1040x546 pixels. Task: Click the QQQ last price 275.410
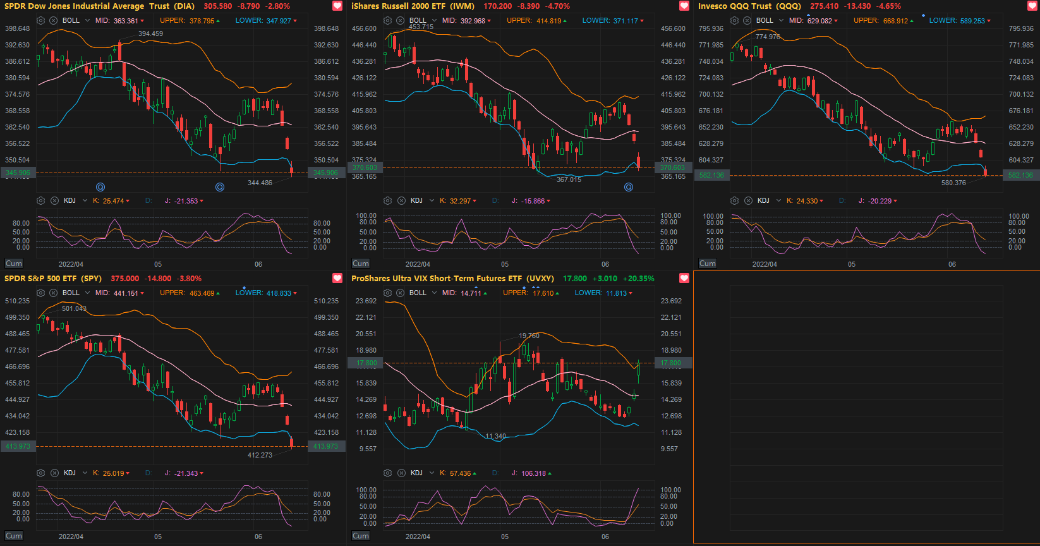[x=825, y=6]
